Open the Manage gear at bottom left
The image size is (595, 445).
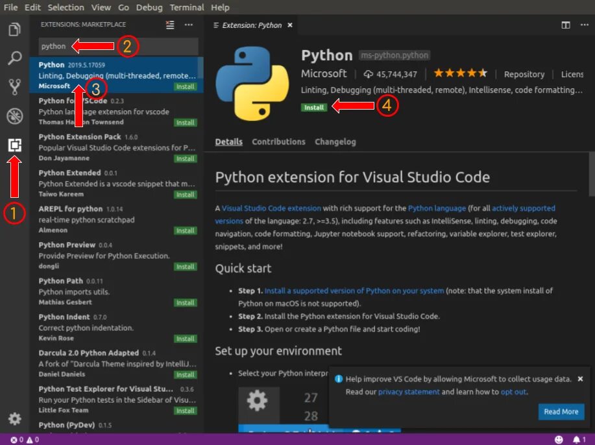coord(14,418)
